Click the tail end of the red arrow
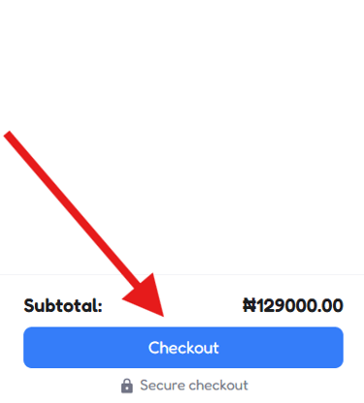Screen dimensions: 364x403 pyautogui.click(x=8, y=134)
